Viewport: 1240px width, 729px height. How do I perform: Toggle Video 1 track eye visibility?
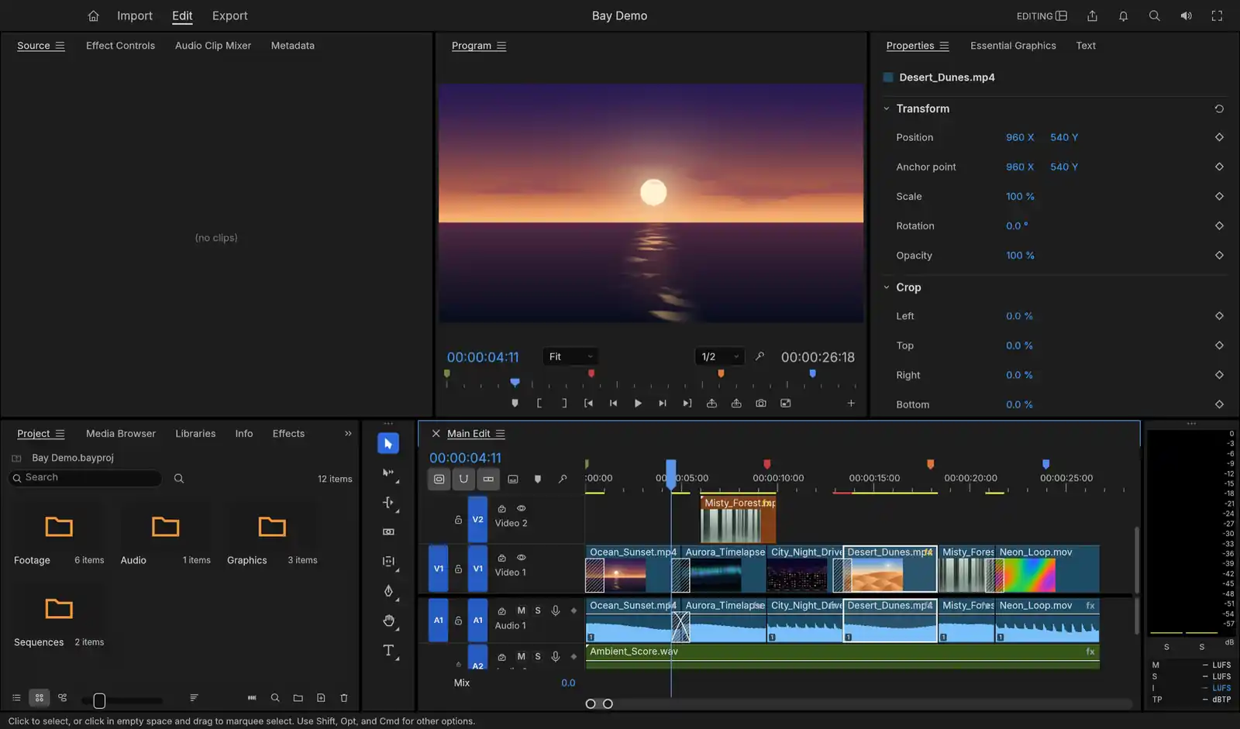[522, 558]
